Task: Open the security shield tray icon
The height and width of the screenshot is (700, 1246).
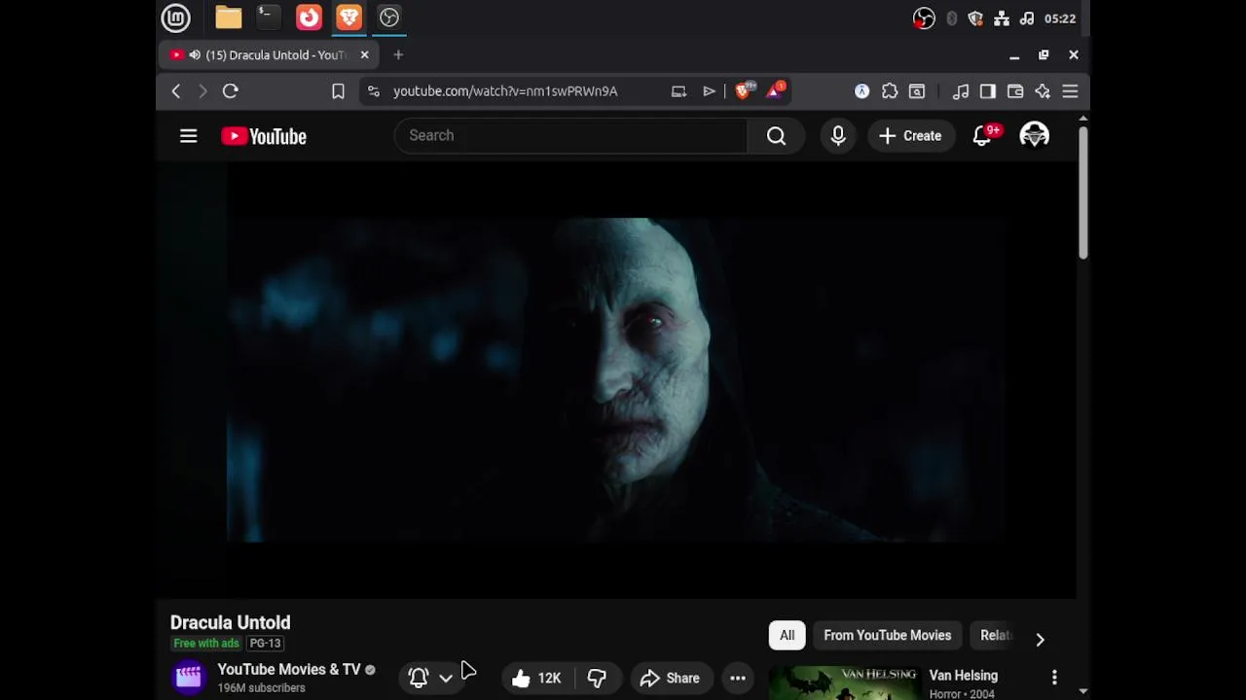Action: point(975,18)
